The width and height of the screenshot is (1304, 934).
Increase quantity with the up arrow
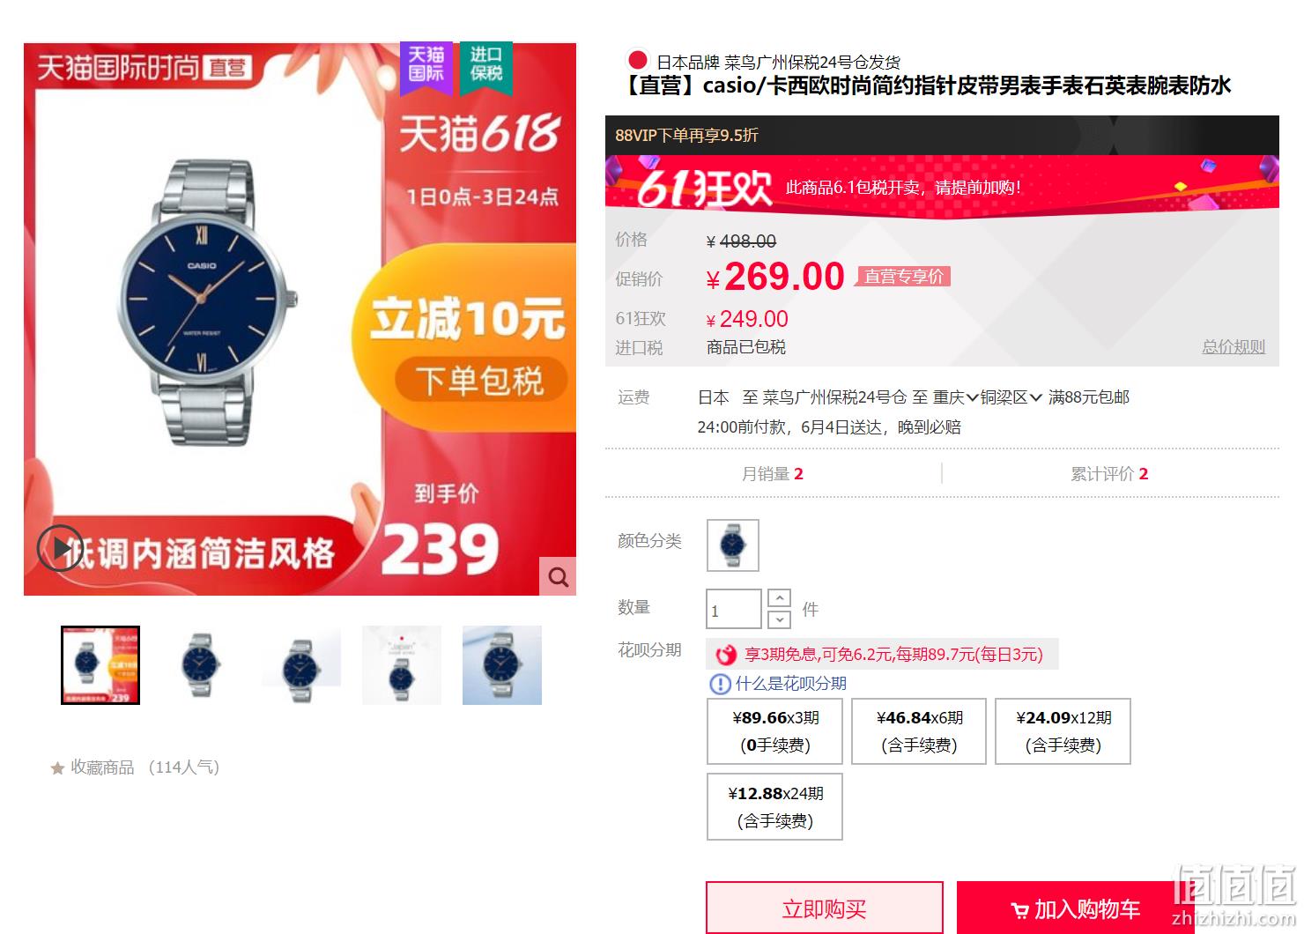[x=779, y=597]
